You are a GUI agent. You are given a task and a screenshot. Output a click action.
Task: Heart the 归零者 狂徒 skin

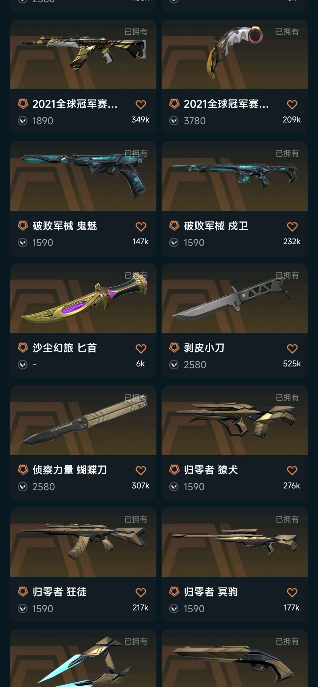(x=141, y=593)
